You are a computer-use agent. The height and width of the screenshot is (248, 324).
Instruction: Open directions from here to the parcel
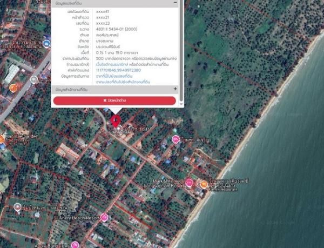(114, 76)
